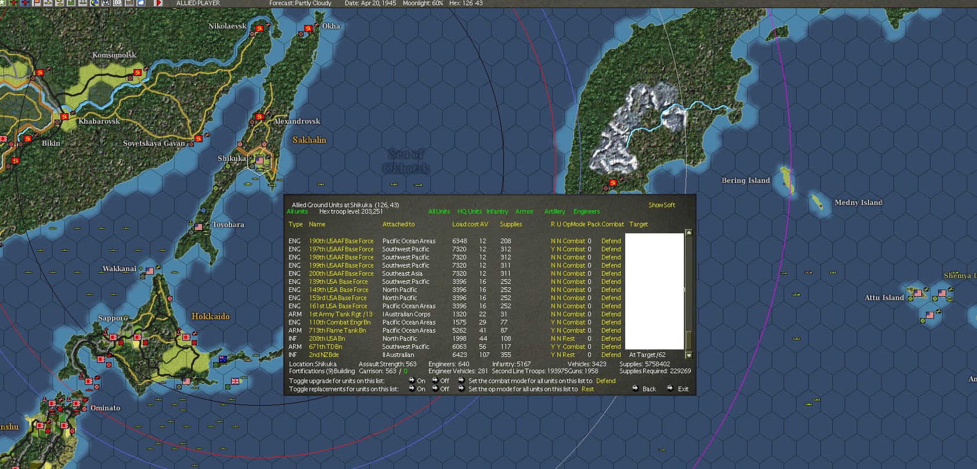Select the Sovetskaya Gavan base flag
This screenshot has width=977, height=469.
click(199, 139)
